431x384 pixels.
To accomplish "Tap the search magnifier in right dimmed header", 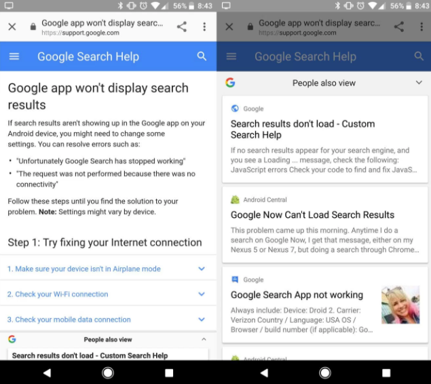I will click(x=419, y=56).
